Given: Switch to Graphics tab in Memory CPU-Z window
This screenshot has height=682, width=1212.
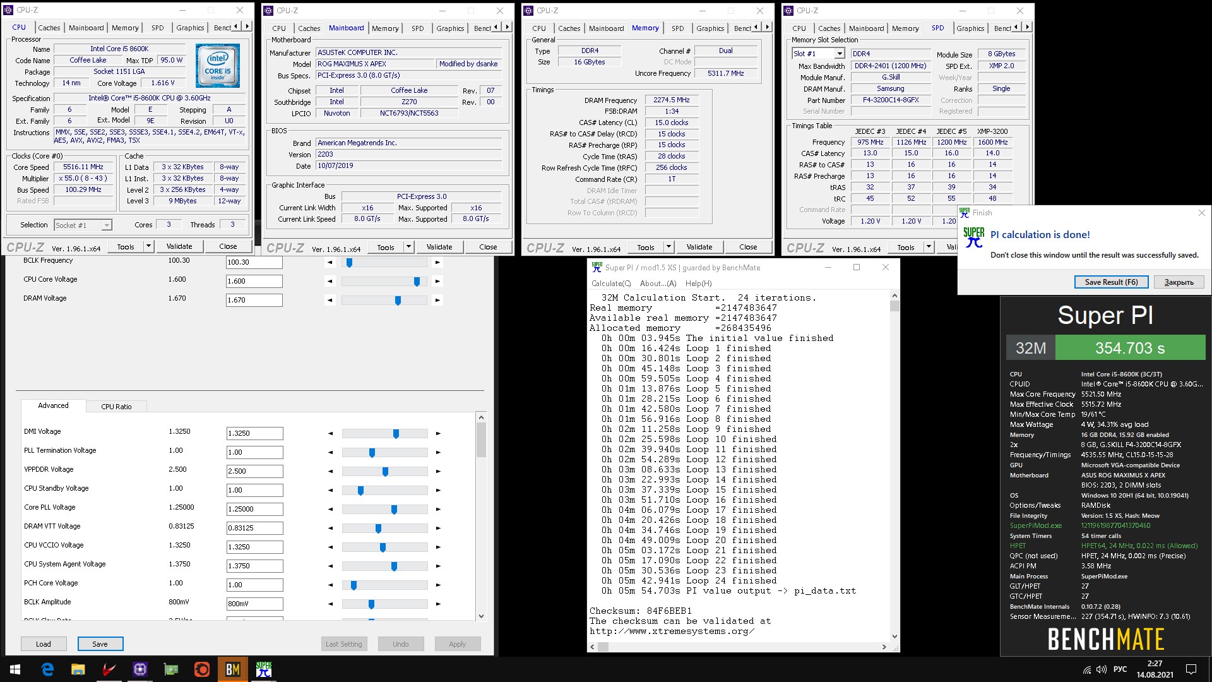Looking at the screenshot, I should pos(710,28).
